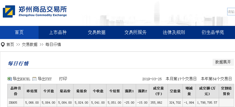
Task: Click the 涨跌1 column header
Action: [x=129, y=91]
